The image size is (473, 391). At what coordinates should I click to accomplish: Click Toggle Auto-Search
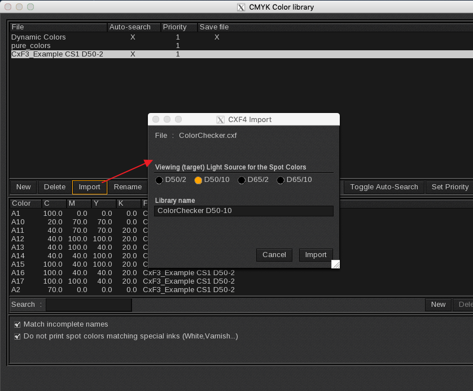pos(383,186)
